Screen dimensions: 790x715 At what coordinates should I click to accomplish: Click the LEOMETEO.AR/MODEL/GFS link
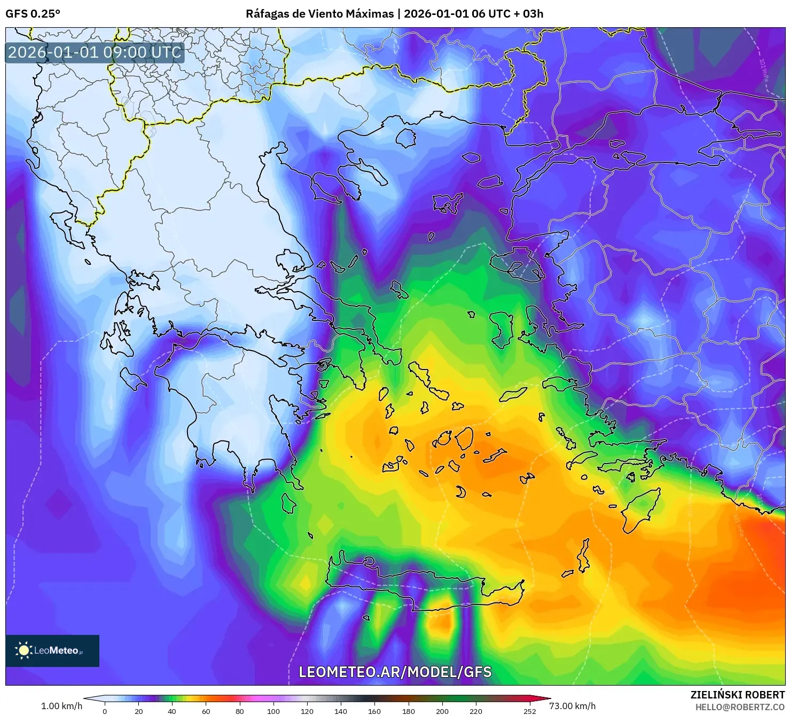coord(396,673)
